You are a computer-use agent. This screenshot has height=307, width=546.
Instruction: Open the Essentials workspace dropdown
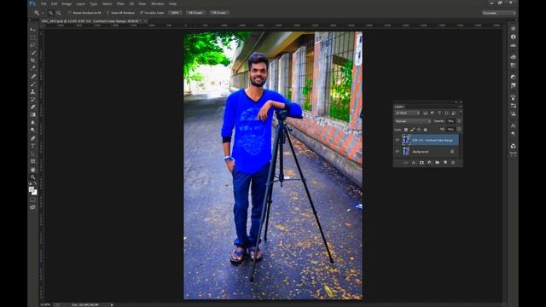coord(499,13)
